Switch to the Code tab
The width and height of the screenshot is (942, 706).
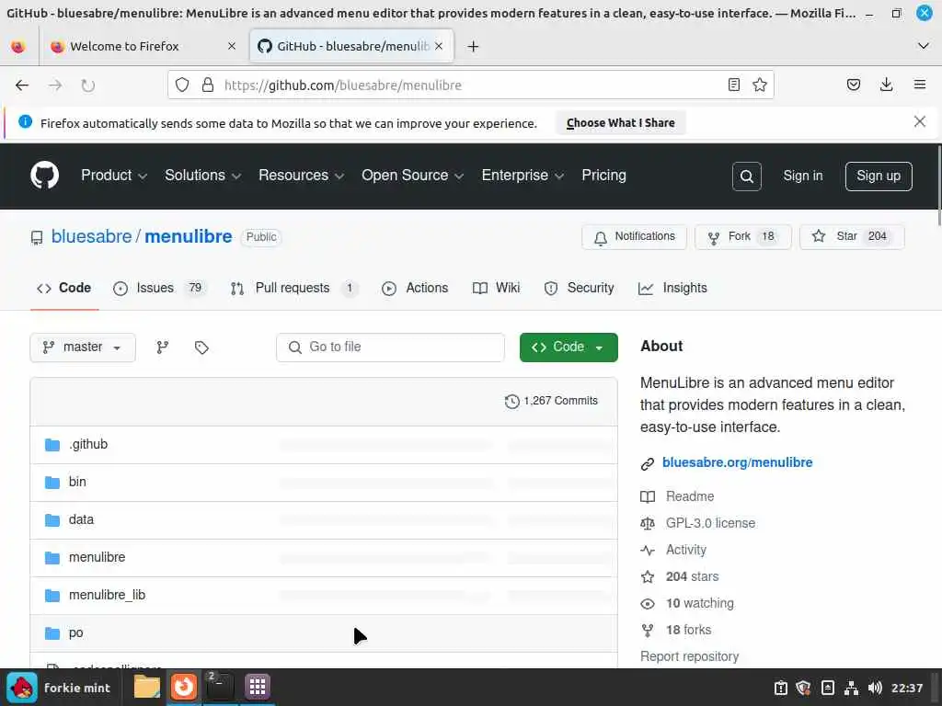(64, 288)
